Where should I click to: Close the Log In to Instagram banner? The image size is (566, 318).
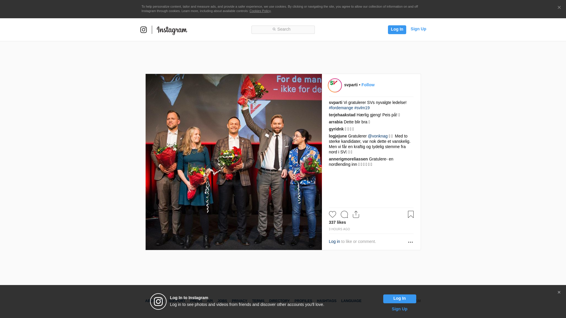[559, 292]
